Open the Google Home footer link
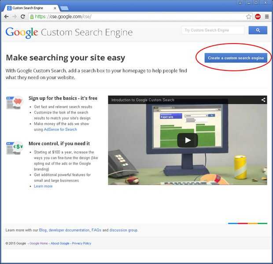The width and height of the screenshot is (273, 264). coord(39,243)
